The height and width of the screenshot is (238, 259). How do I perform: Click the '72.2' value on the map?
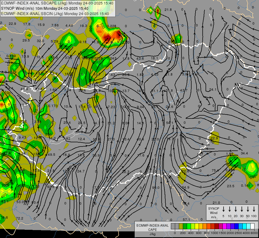pos(20,218)
